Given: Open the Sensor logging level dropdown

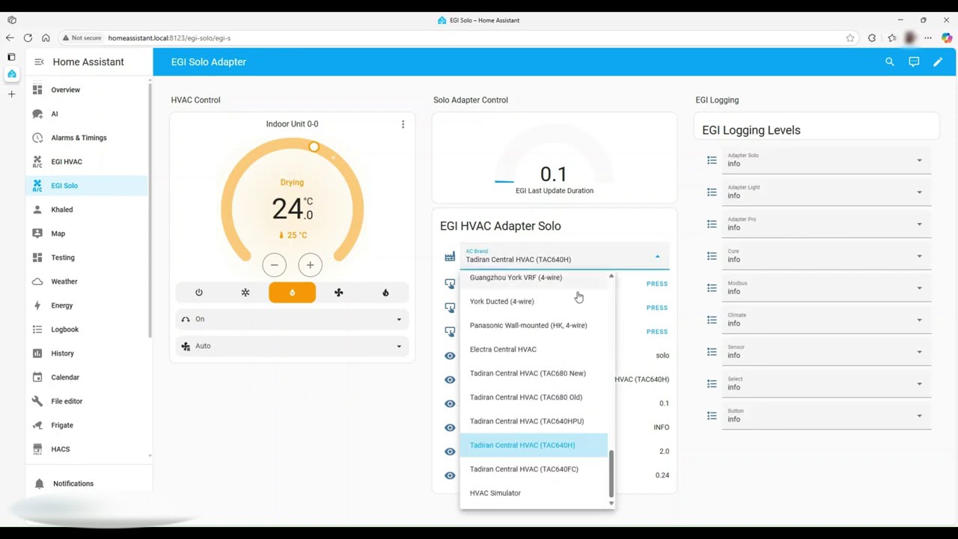Looking at the screenshot, I should 826,352.
